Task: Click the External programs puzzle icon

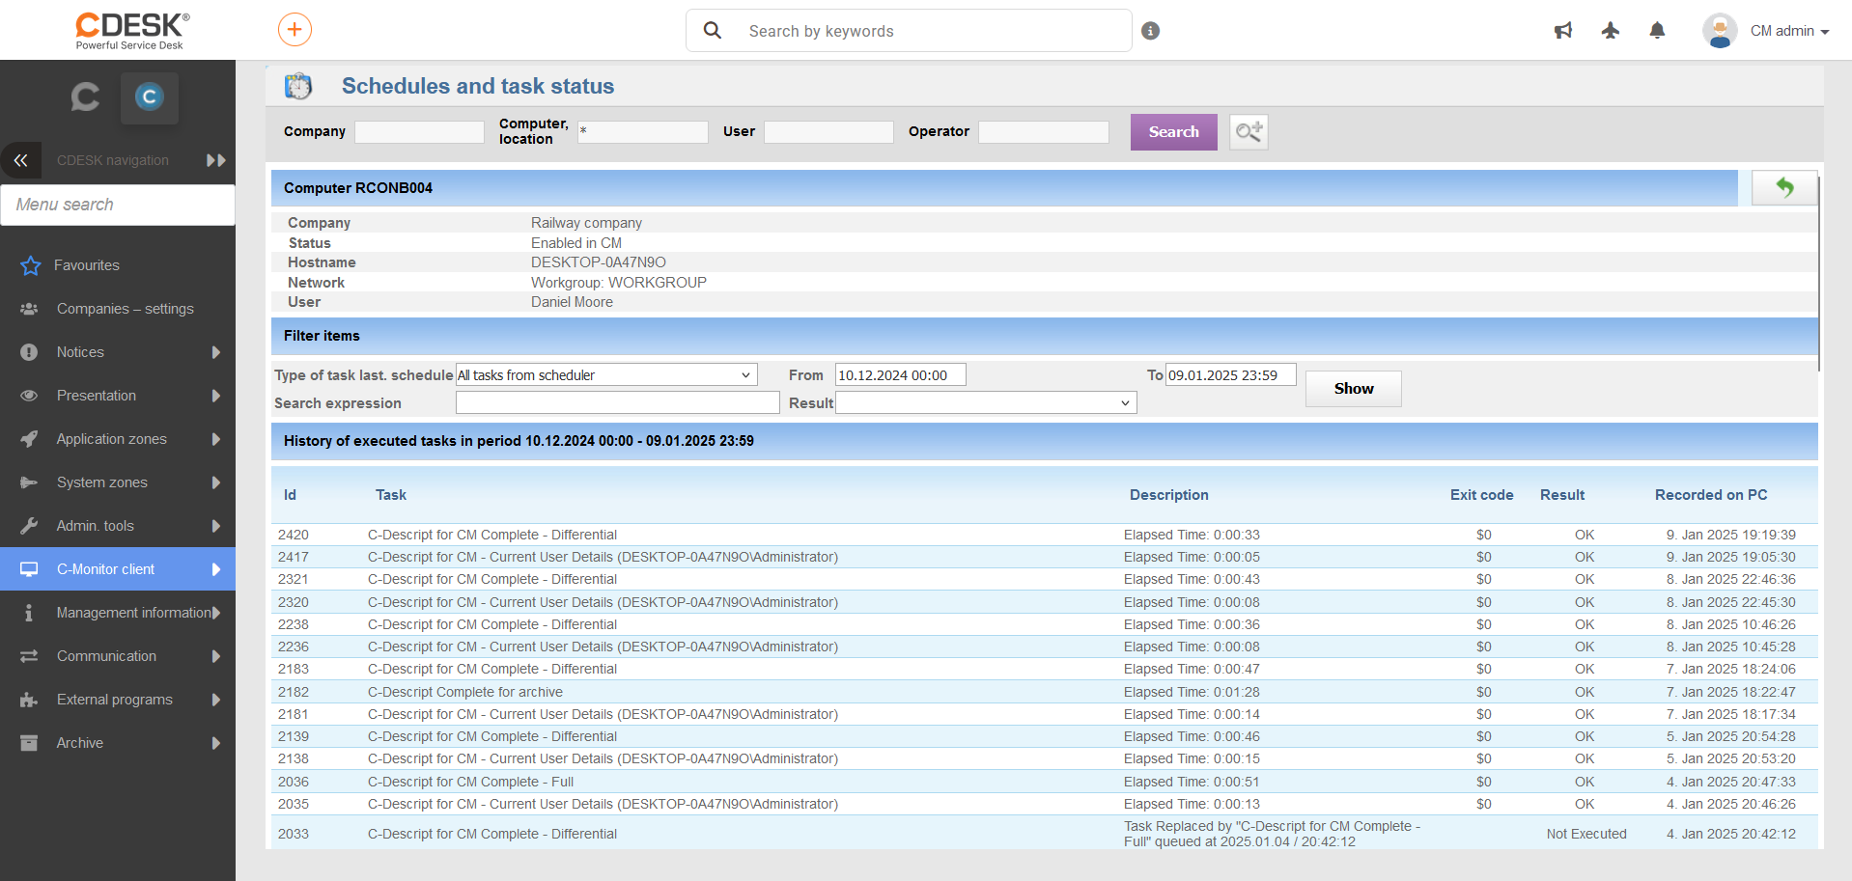Action: click(29, 700)
